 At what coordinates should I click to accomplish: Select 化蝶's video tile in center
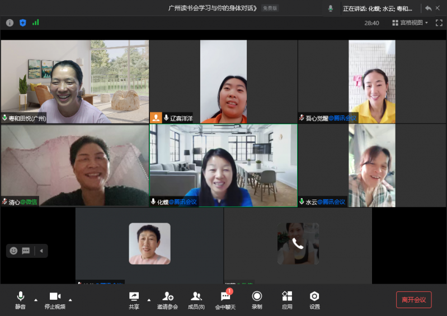(x=223, y=165)
